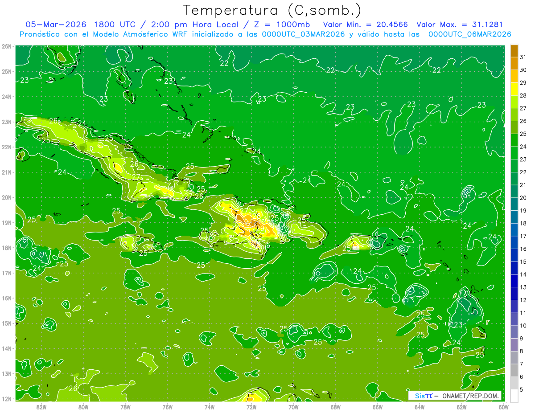Select the teal swatch between 19 and 20
The width and height of the screenshot is (535, 413).
point(514,204)
